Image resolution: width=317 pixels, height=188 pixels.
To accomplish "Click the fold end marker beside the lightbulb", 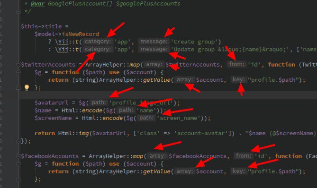I will [x=18, y=88].
